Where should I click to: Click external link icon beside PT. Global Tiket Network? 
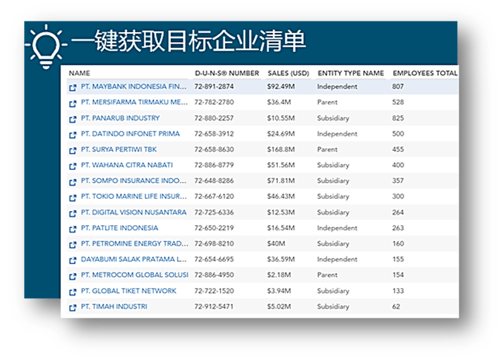[73, 292]
